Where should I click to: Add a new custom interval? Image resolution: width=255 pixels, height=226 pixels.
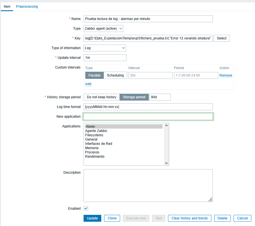(88, 84)
